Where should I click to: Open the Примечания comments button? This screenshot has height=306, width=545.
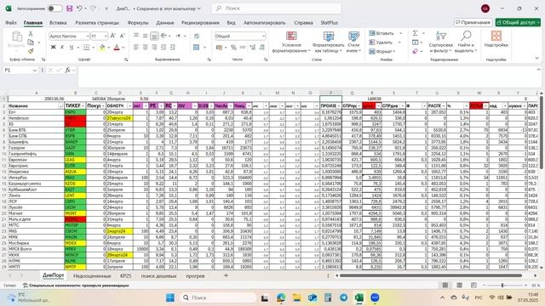[x=473, y=23]
